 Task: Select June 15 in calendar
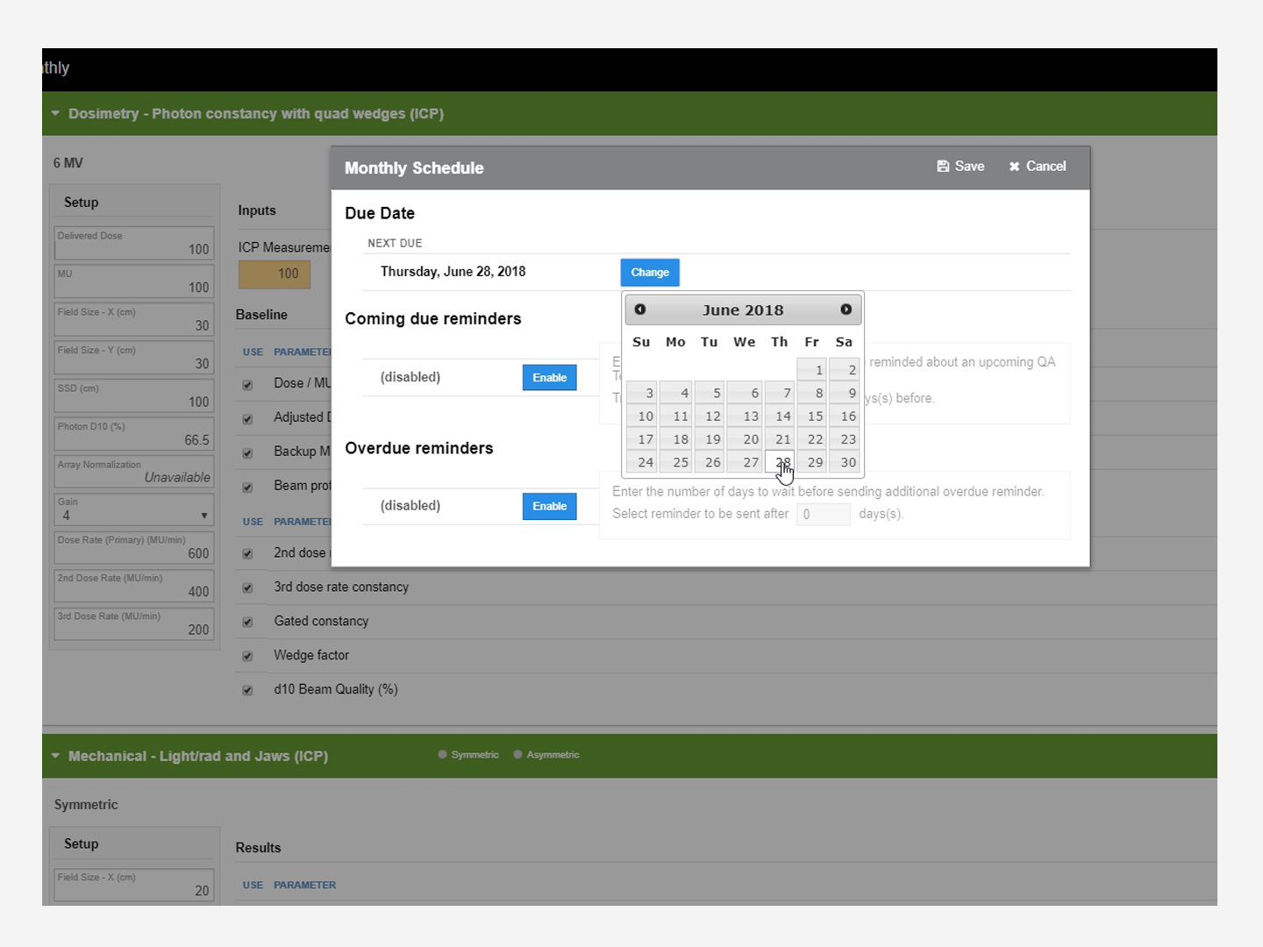point(813,416)
